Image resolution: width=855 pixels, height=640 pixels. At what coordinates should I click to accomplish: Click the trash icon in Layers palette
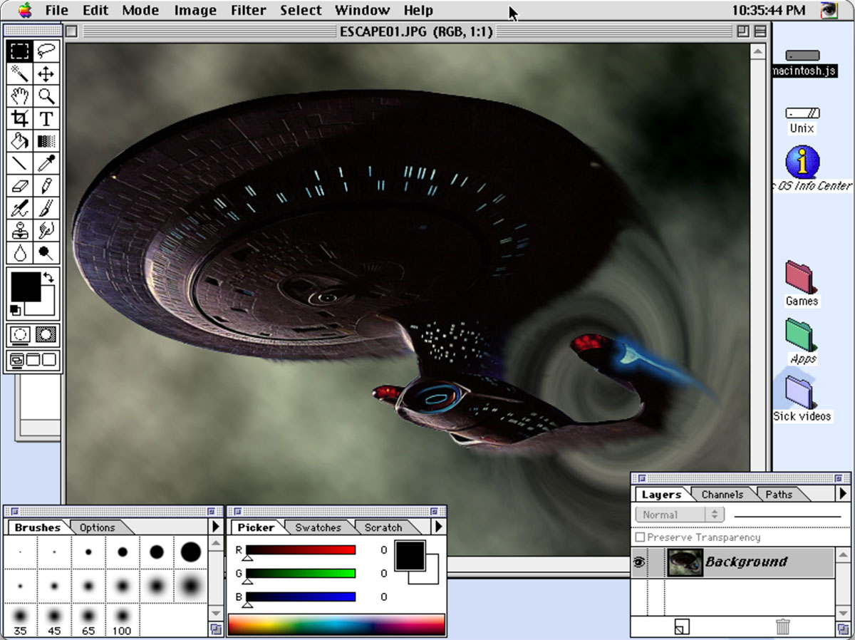(x=783, y=626)
